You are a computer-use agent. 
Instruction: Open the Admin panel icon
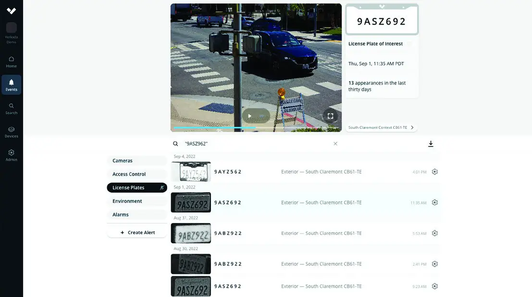click(x=11, y=155)
